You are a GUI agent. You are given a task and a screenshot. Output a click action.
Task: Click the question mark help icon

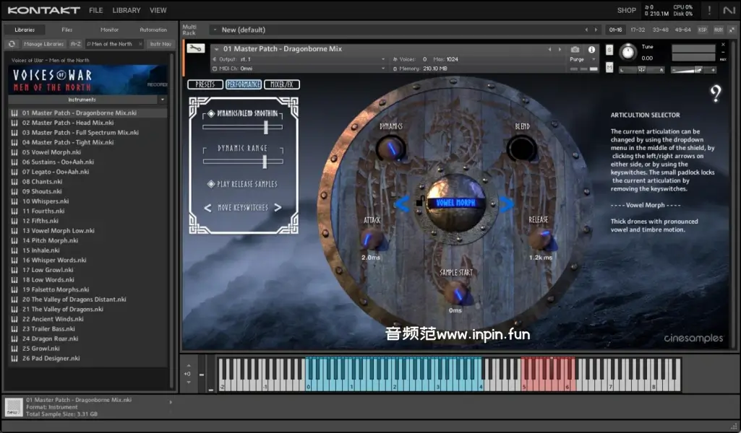pyautogui.click(x=715, y=94)
